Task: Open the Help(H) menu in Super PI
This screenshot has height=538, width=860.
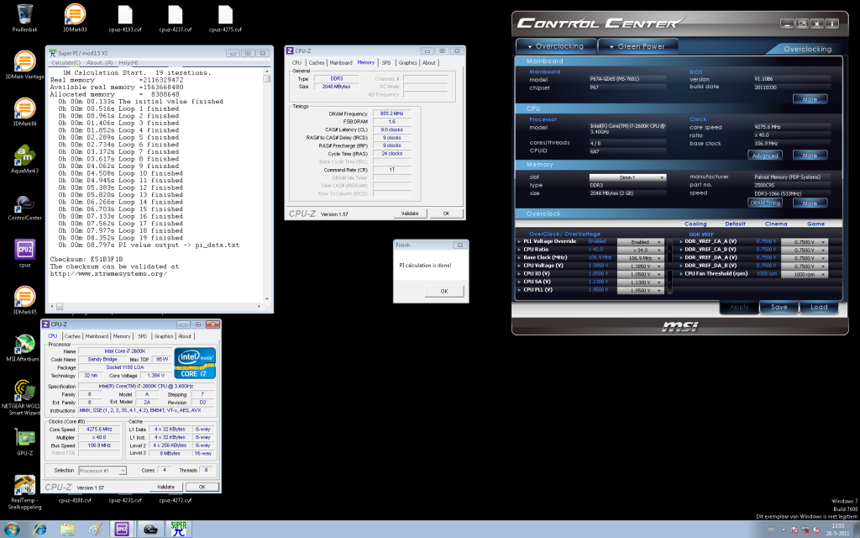Action: [x=128, y=62]
